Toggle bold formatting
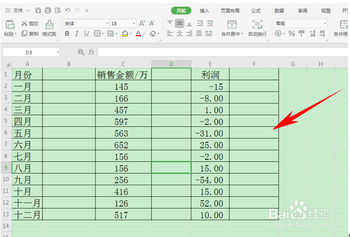 click(x=67, y=34)
